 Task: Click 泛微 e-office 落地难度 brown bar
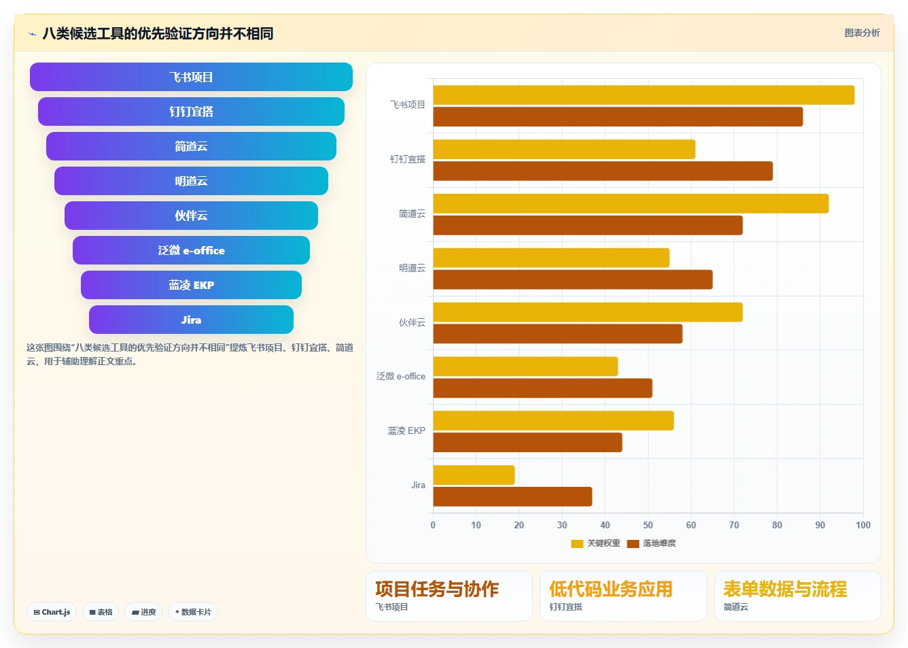[x=542, y=388]
